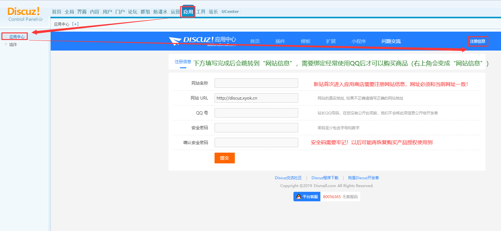Open the 内容 admin menu
The height and width of the screenshot is (231, 501).
(94, 12)
